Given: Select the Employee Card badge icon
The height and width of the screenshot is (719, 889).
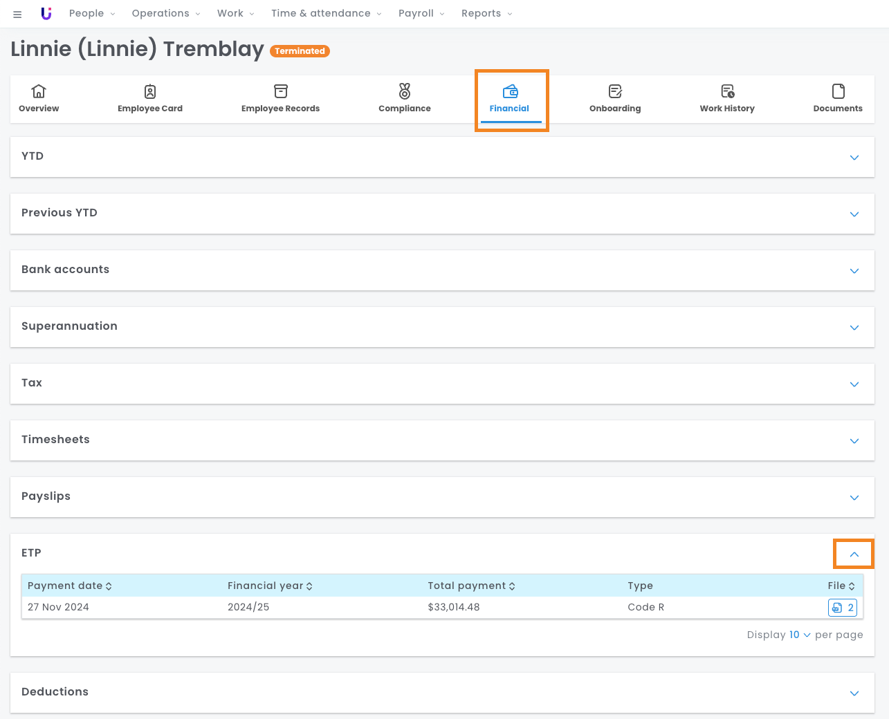Looking at the screenshot, I should 150,91.
